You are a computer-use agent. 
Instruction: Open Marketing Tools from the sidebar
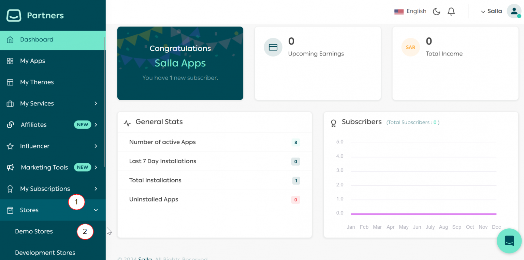coord(44,167)
